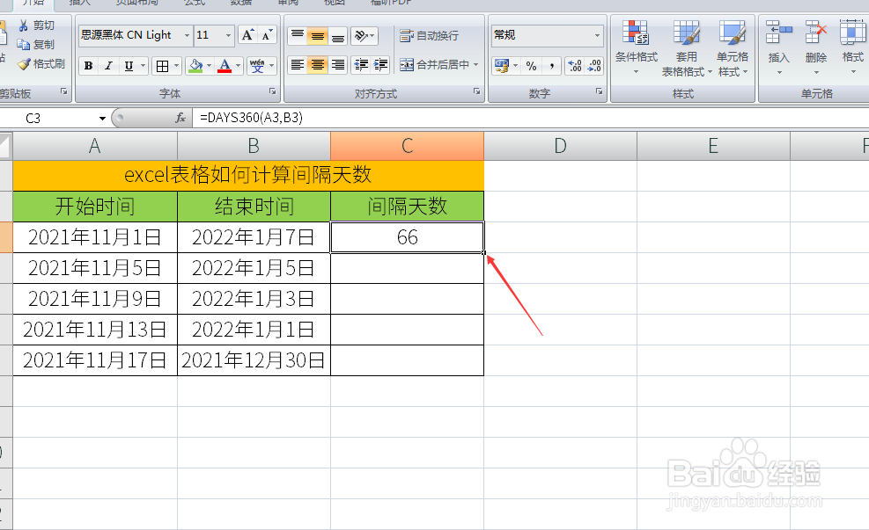The width and height of the screenshot is (869, 530).
Task: Click the Format (格式) cells button
Action: point(852,47)
